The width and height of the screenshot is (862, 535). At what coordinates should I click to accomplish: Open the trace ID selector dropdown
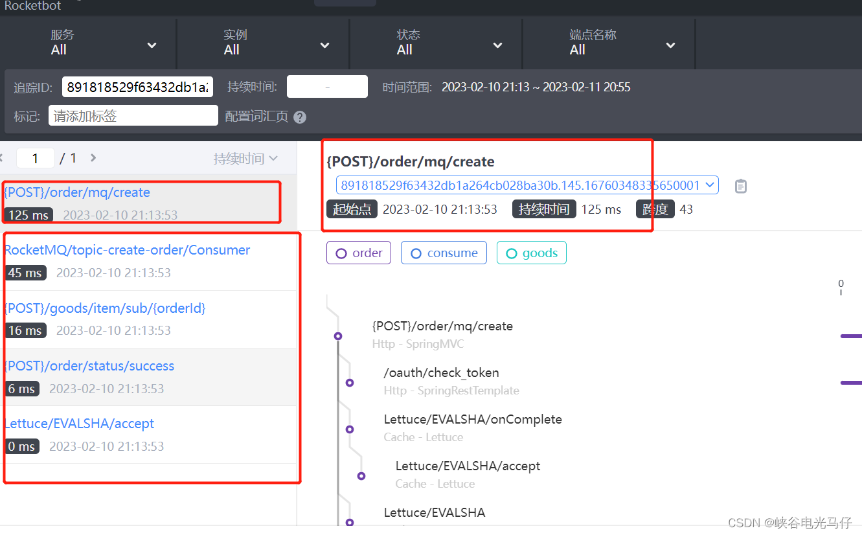[527, 185]
